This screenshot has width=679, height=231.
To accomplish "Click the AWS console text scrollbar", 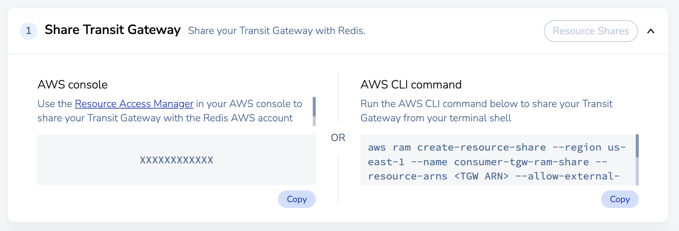I will point(314,110).
